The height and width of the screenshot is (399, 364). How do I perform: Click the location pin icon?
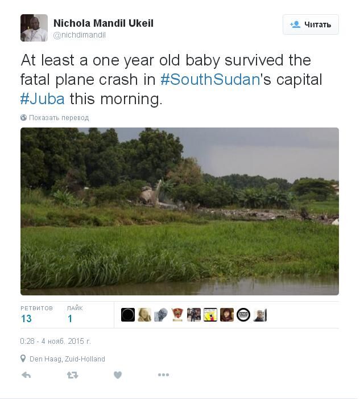23,359
